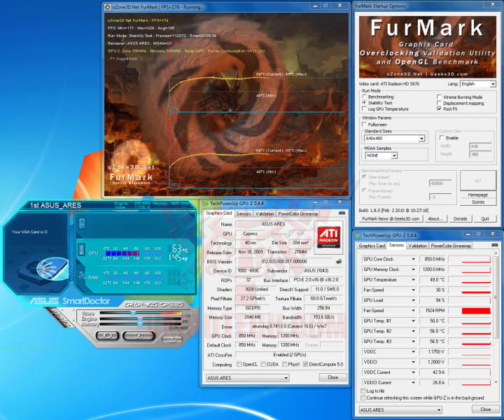The image size is (504, 420).
Task: Switch to Sensors tab in GPU-Z Graphics Card window
Action: click(x=244, y=213)
